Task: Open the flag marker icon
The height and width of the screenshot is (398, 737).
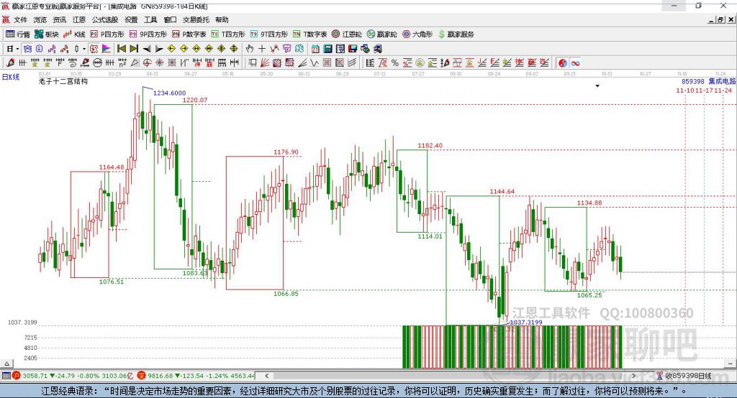Action: 107,49
